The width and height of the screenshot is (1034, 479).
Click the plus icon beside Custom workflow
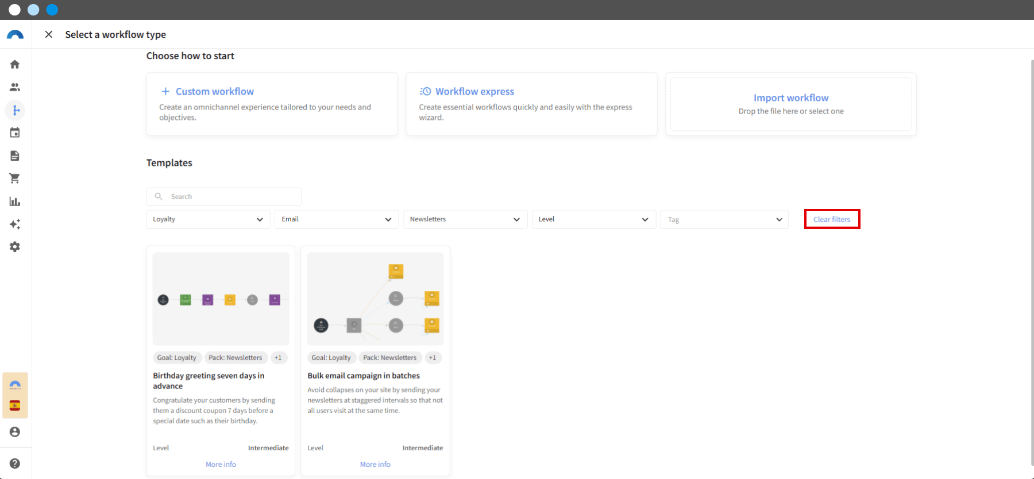pyautogui.click(x=165, y=91)
